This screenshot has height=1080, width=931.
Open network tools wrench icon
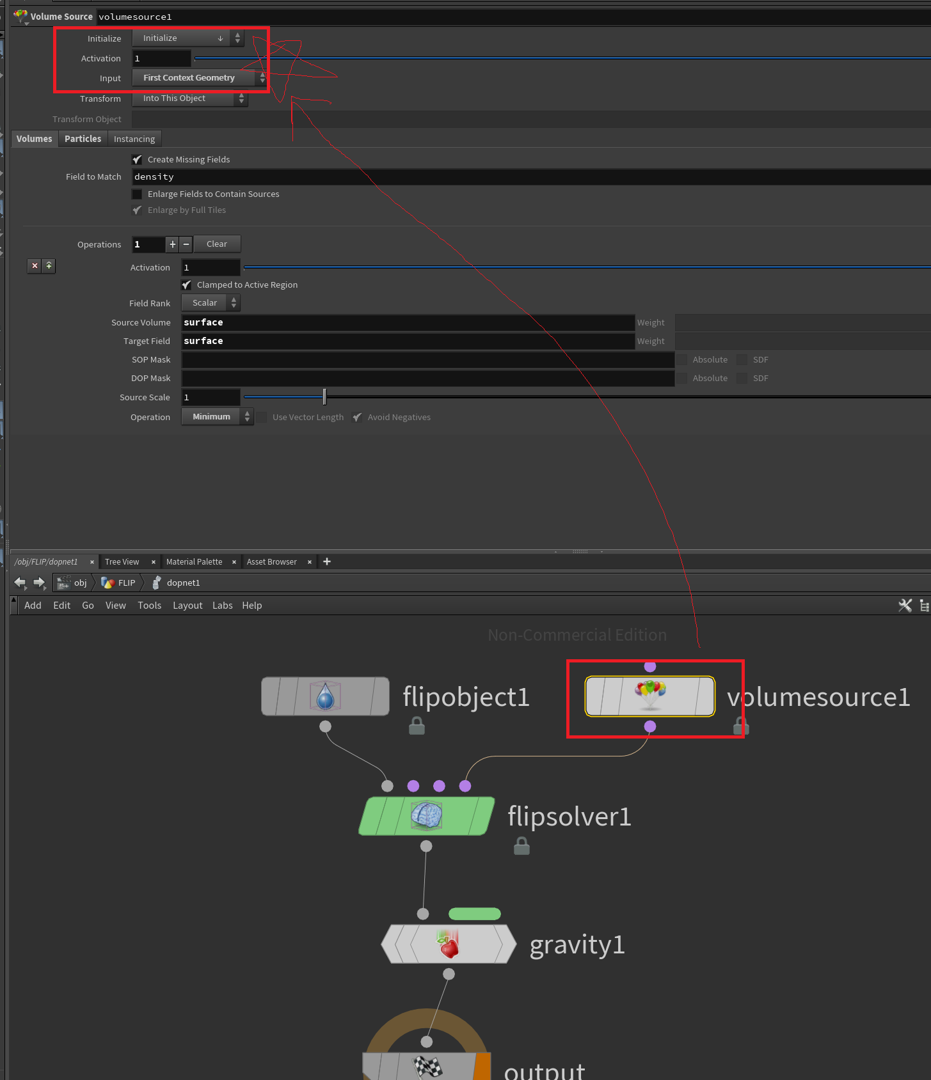(905, 605)
